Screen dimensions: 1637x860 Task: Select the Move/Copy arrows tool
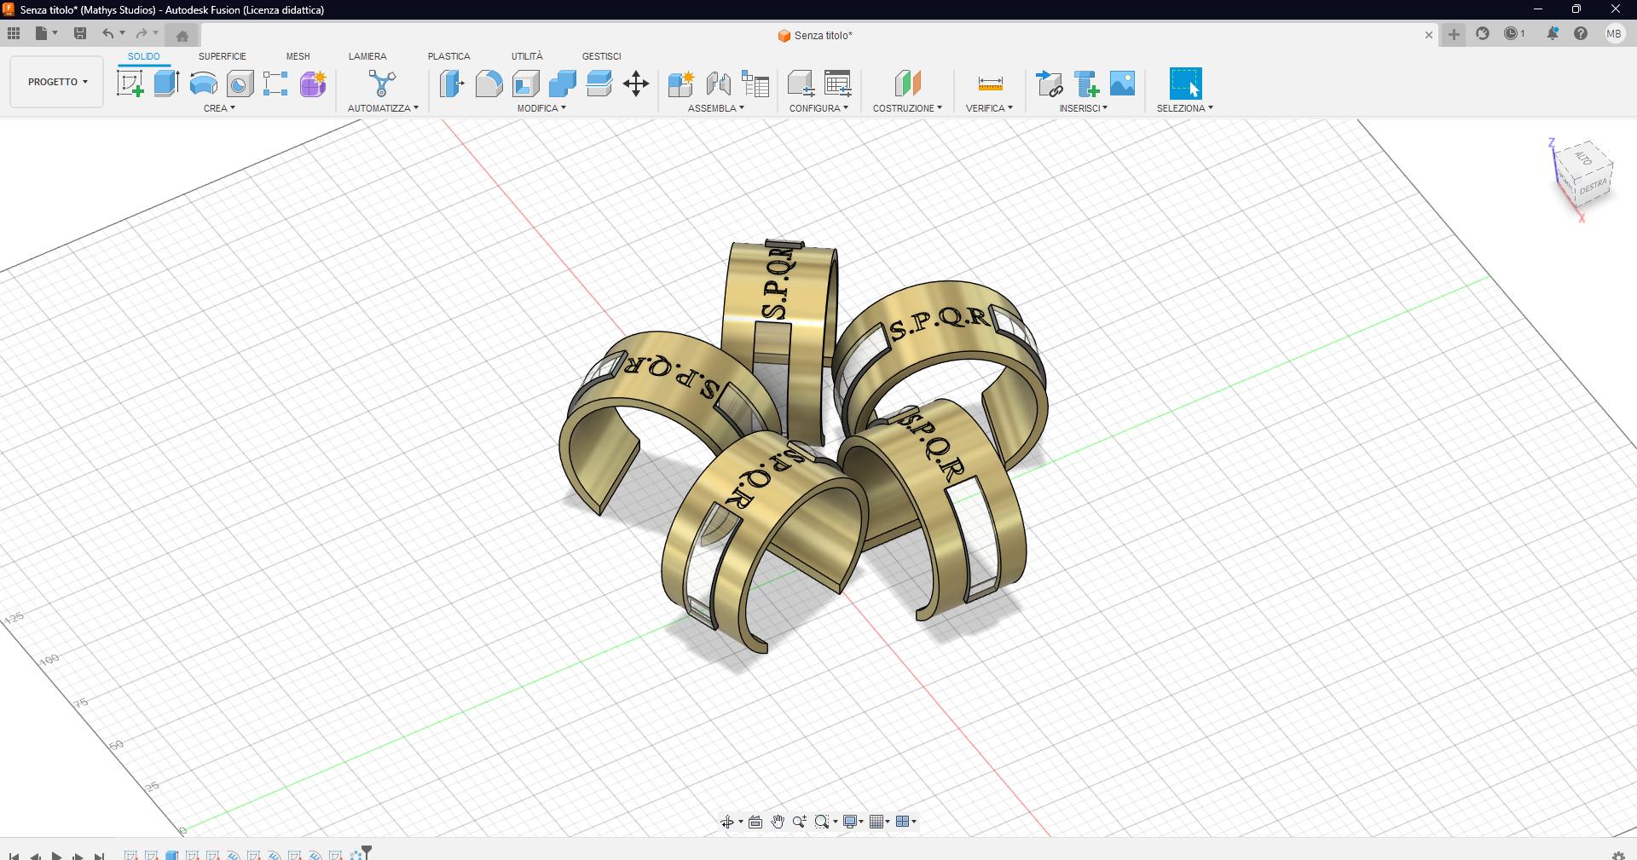click(x=636, y=84)
